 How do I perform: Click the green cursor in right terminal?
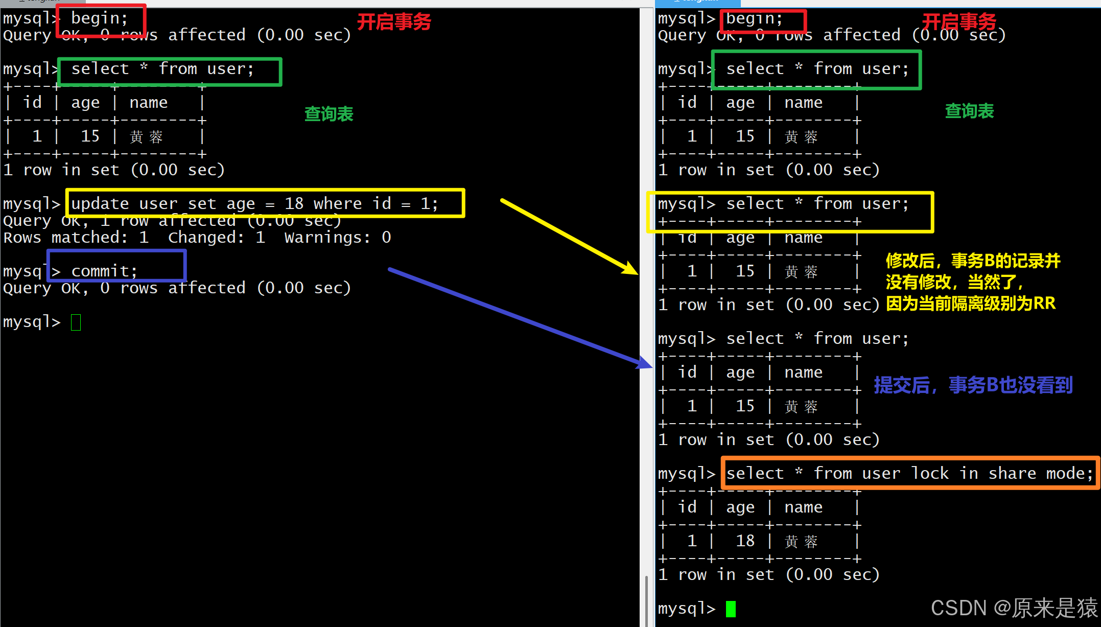click(731, 609)
